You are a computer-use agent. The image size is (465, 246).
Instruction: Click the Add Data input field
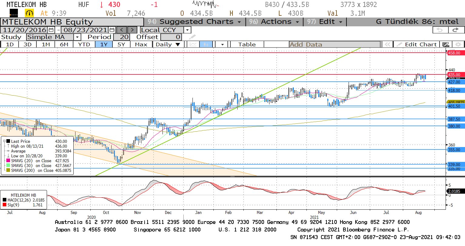335,44
